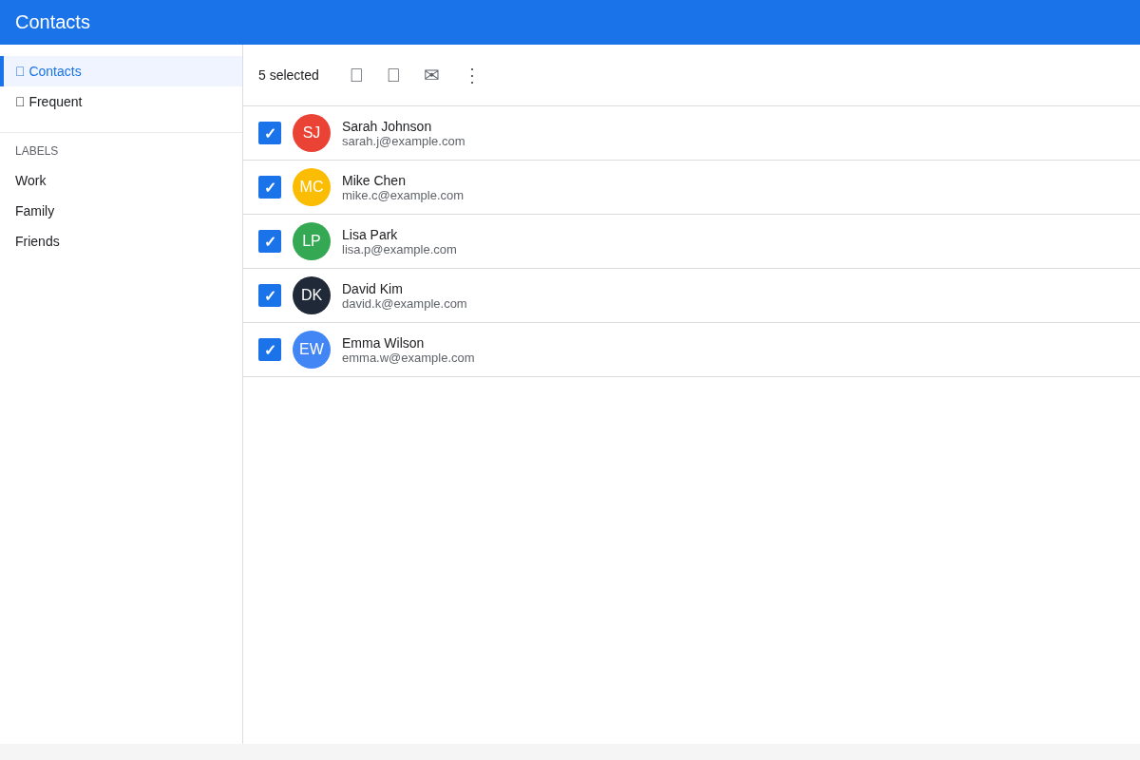Uncheck Sarah Johnson's selection checkbox

pos(270,133)
